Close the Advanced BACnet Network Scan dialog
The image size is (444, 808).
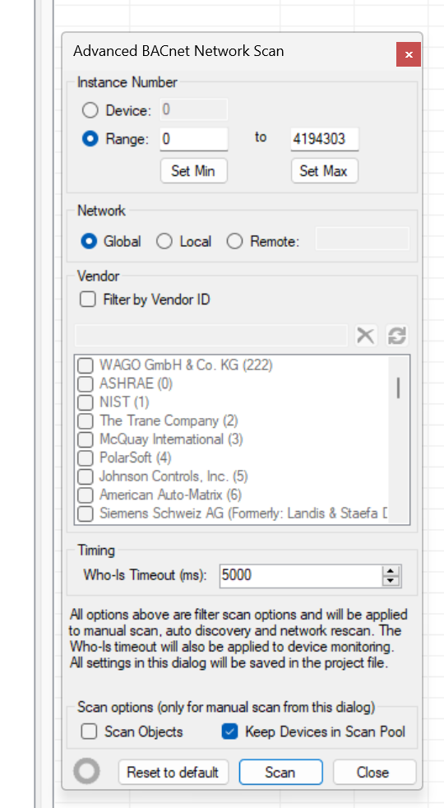coord(409,54)
